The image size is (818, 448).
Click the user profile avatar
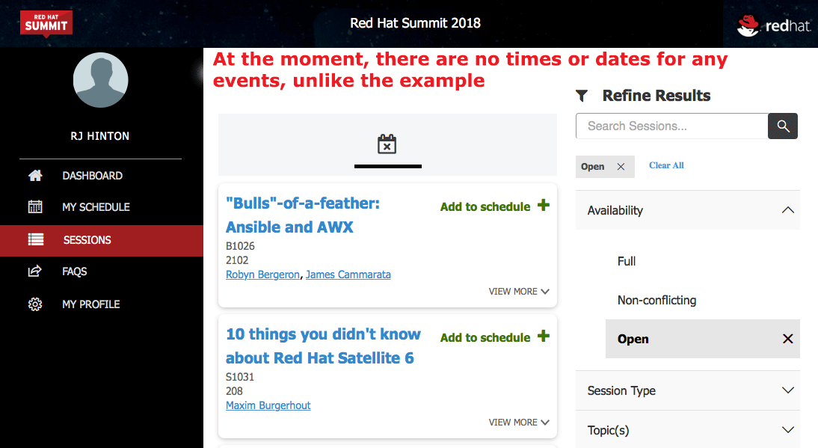[101, 80]
